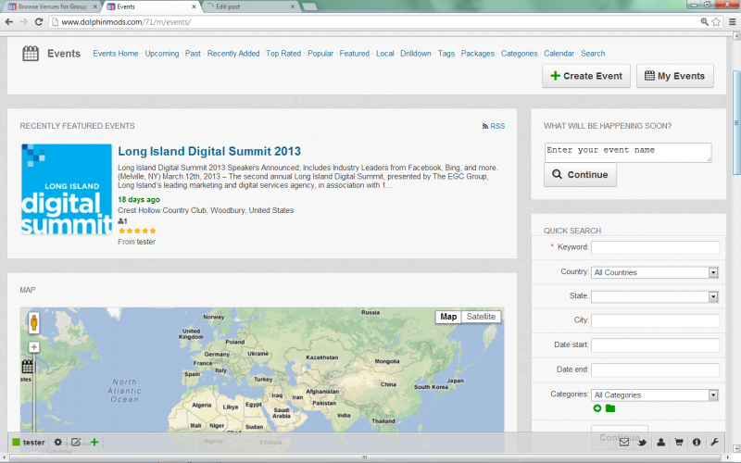
Task: Click the green plus icon in bottom bar
Action: pyautogui.click(x=94, y=443)
